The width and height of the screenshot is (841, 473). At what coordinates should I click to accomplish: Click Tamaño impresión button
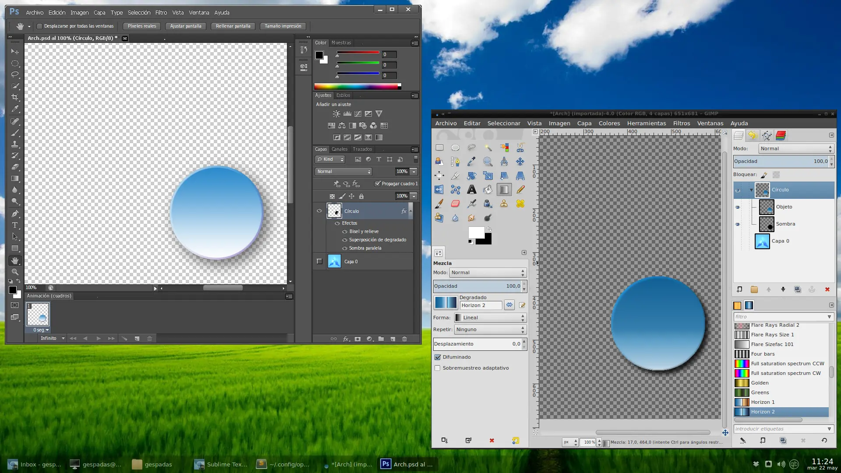coord(283,26)
